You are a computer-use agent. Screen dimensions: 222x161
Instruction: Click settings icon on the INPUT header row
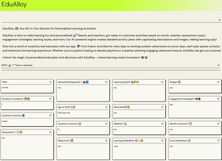(218, 65)
